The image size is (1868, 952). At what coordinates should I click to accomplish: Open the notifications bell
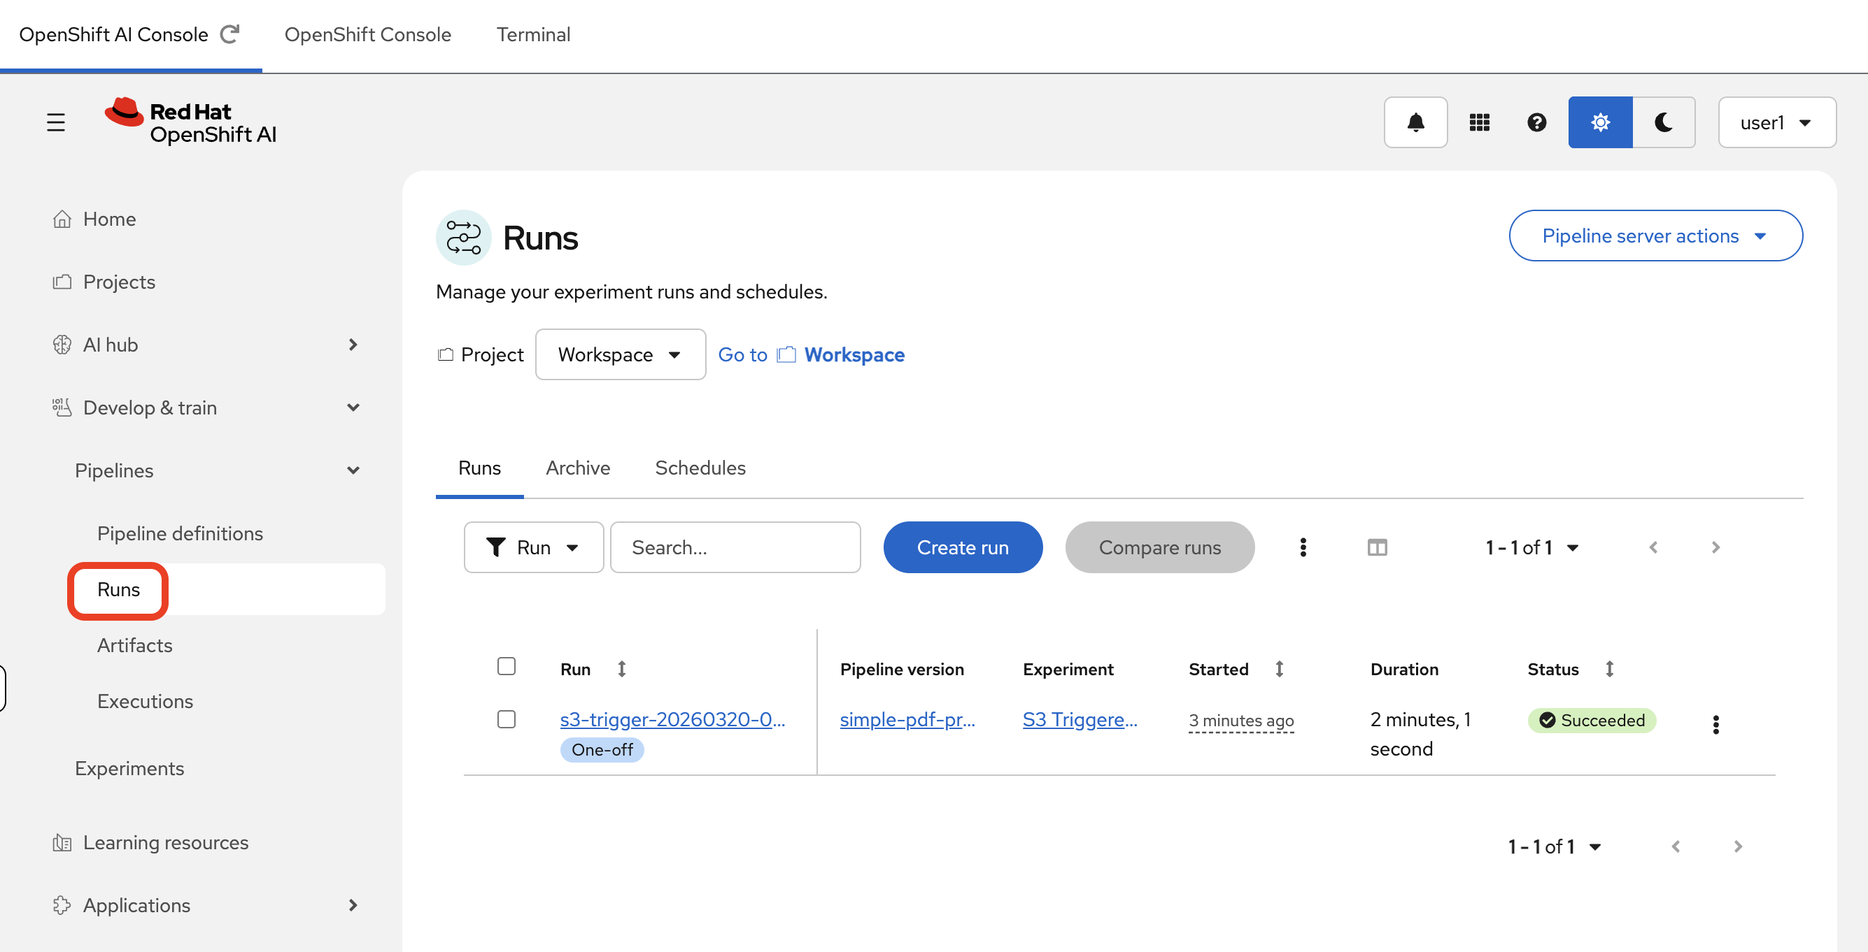coord(1415,122)
